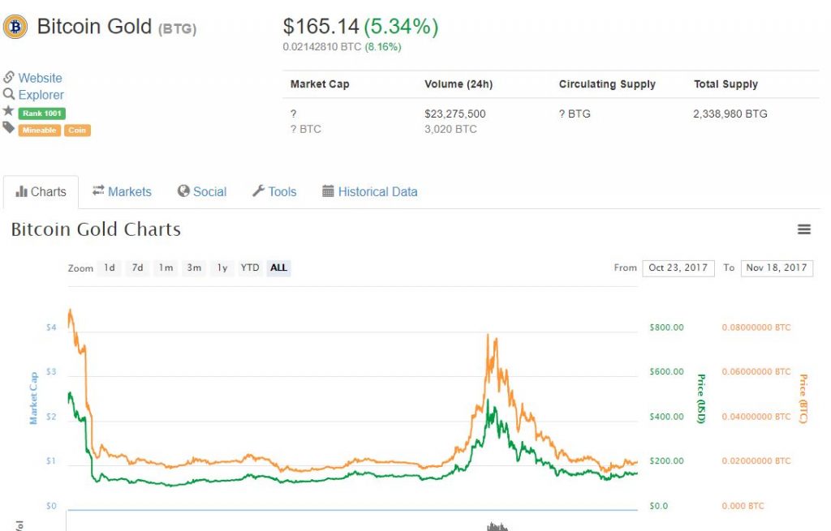
Task: Click the Volume (24h) column header
Action: tap(459, 84)
